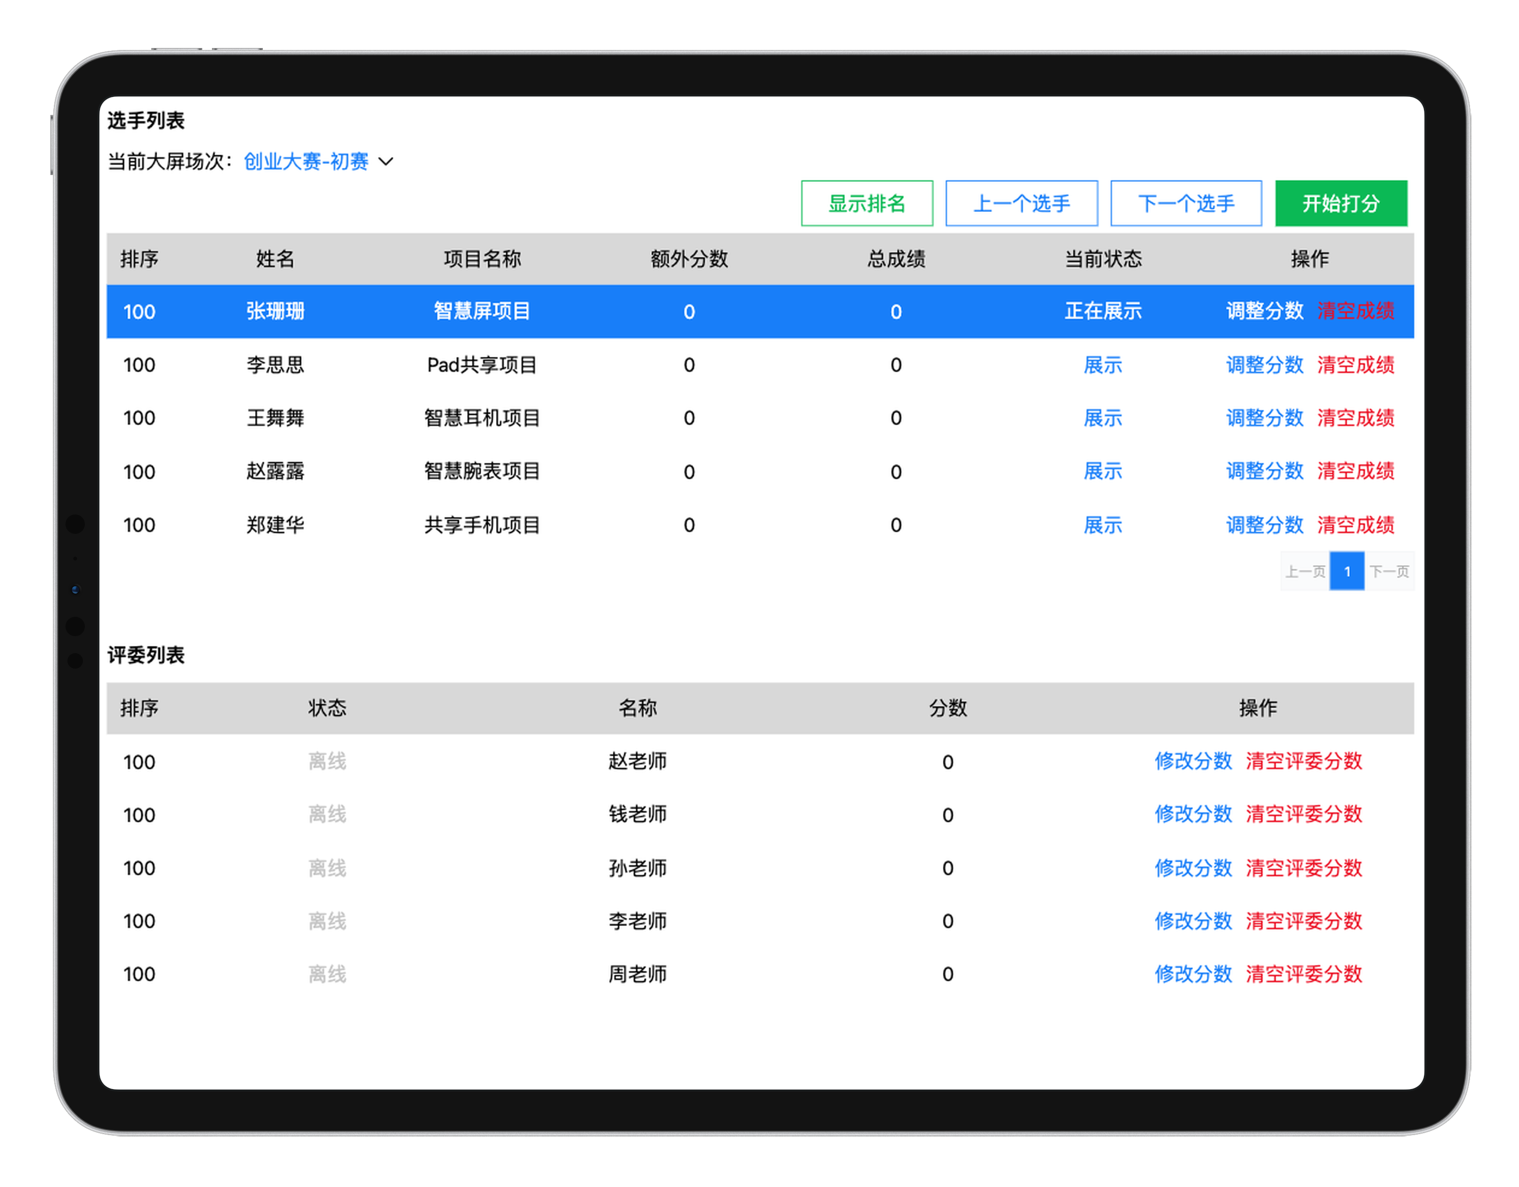
Task: Edit 李老师's score with 修改分数
Action: pos(1193,921)
